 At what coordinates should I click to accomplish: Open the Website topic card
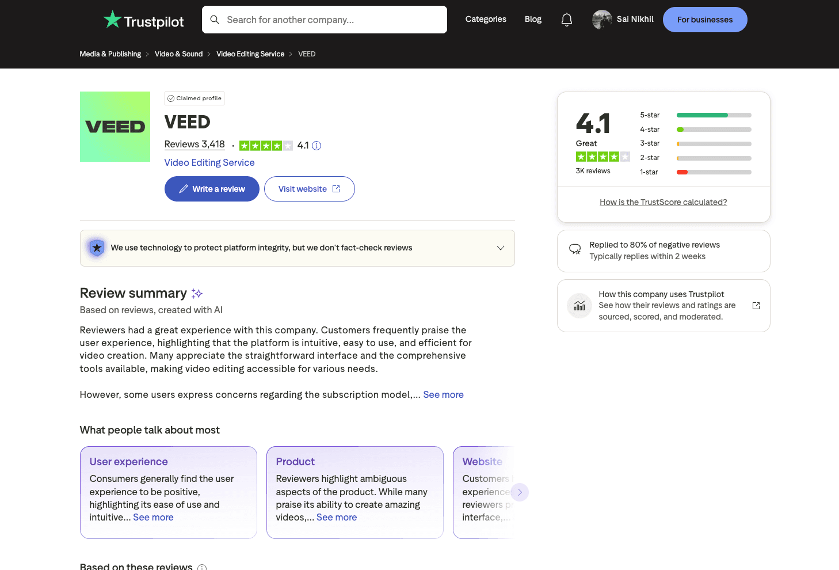click(x=483, y=493)
